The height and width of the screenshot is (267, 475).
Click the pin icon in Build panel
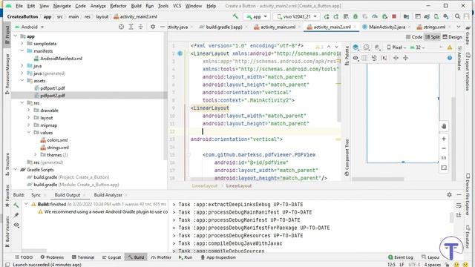pyautogui.click(x=16, y=215)
